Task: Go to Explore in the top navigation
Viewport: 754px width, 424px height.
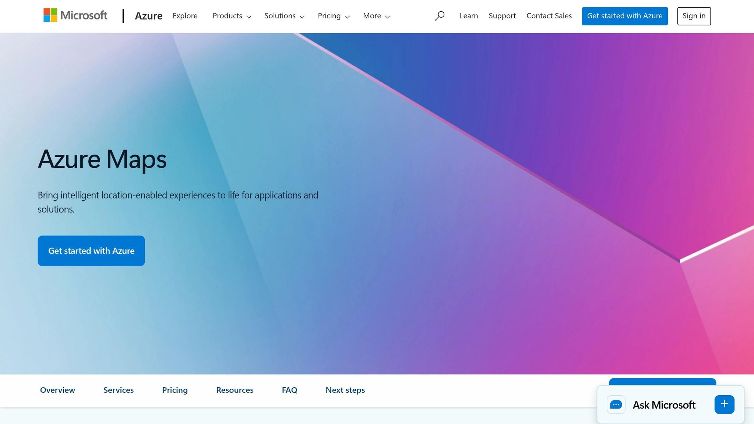Action: tap(185, 16)
